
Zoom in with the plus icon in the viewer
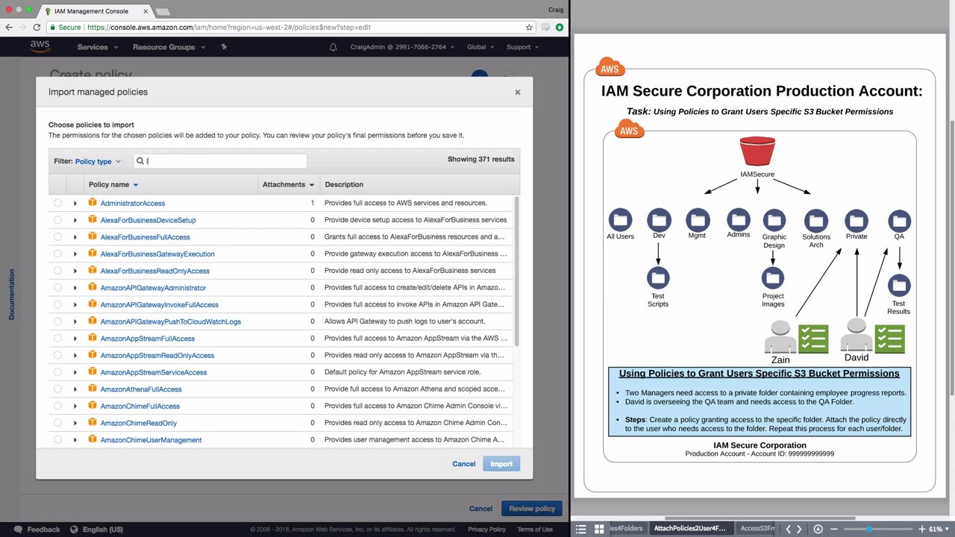click(922, 529)
